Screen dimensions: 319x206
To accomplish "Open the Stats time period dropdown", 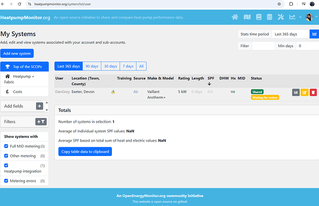I will pos(290,34).
